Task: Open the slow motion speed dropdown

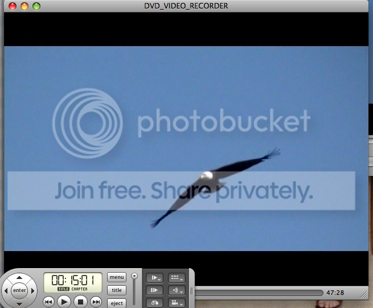Action: click(x=155, y=278)
